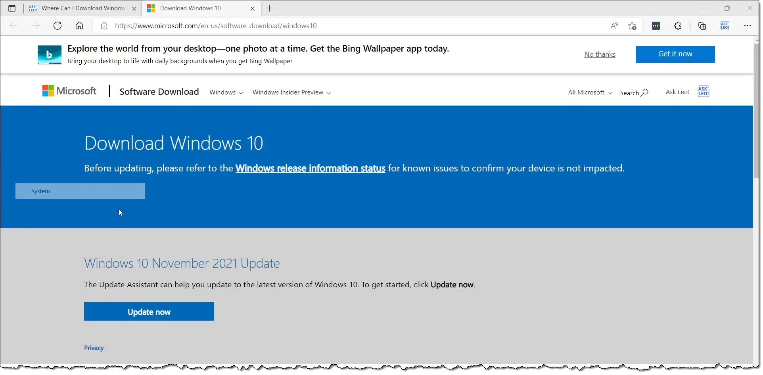This screenshot has width=763, height=375.
Task: Expand the Windows dropdown menu
Action: 226,92
